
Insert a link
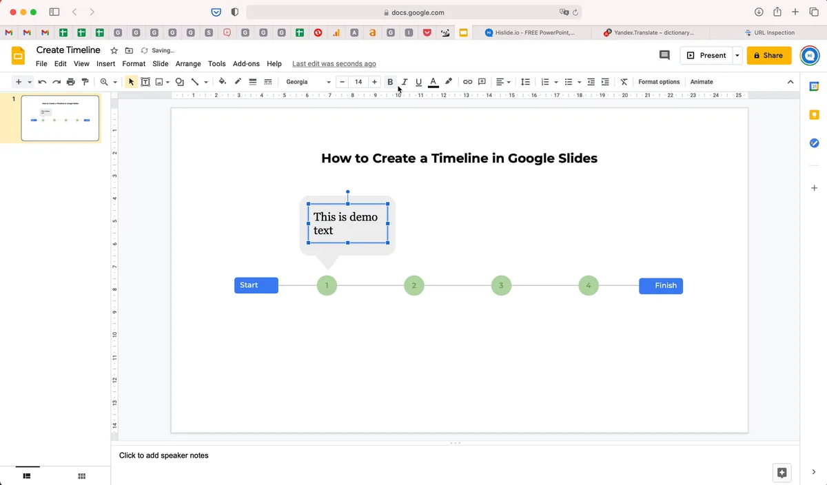(467, 82)
